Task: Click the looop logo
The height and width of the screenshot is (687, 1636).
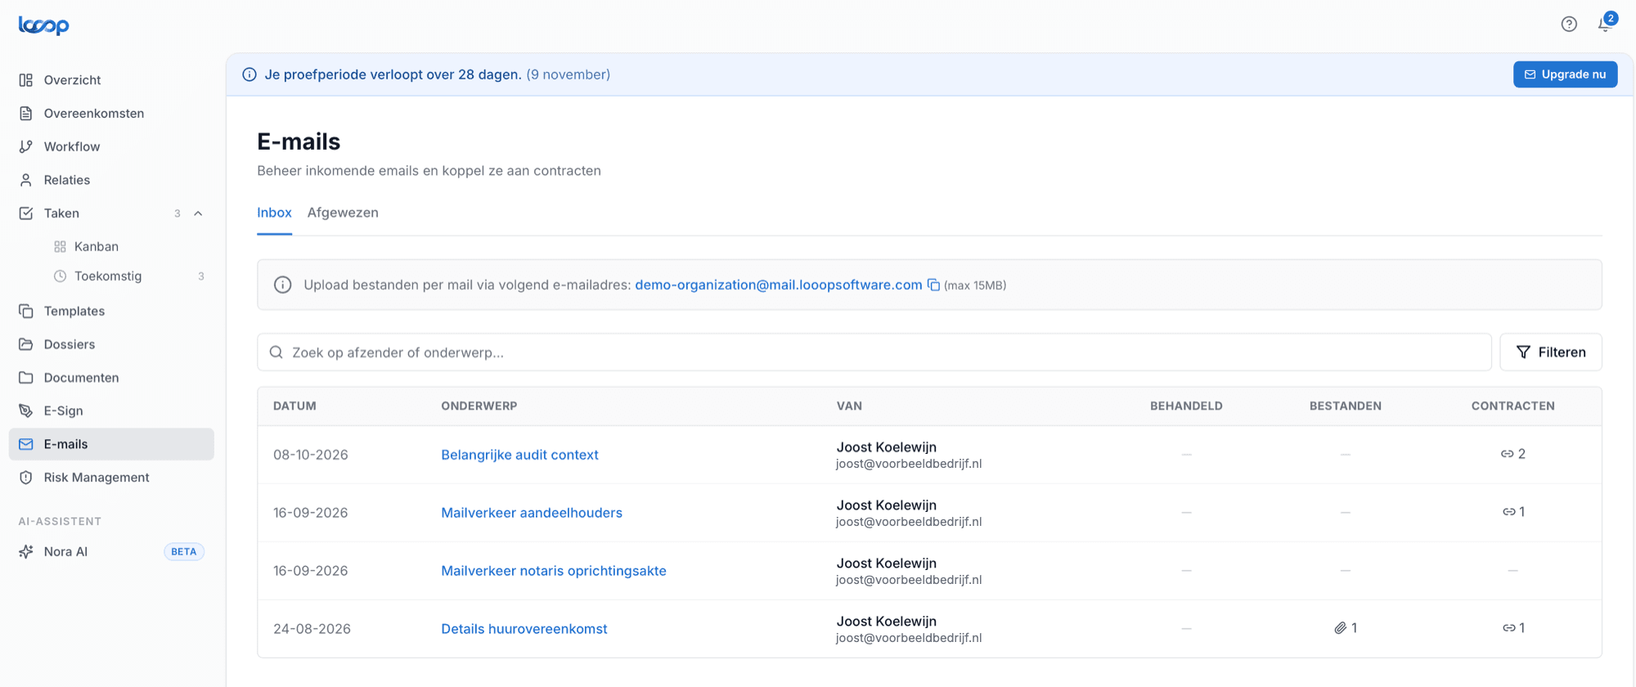Action: 44,25
